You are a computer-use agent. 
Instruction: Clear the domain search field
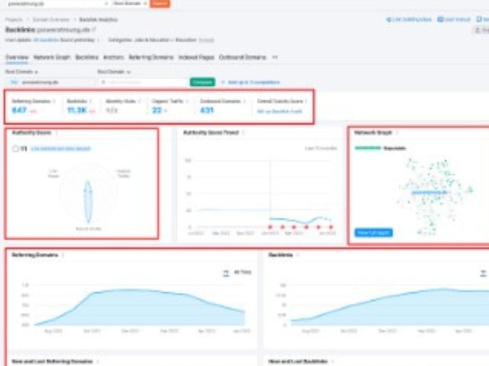pos(106,3)
